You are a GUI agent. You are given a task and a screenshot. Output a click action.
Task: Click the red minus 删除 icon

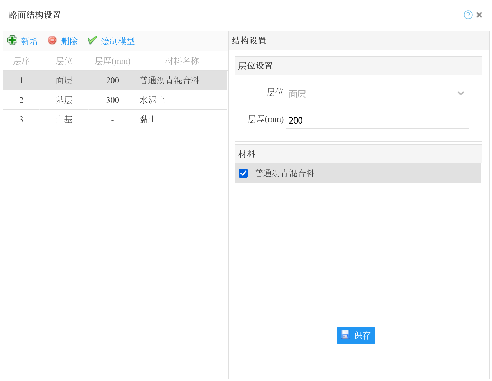point(52,40)
